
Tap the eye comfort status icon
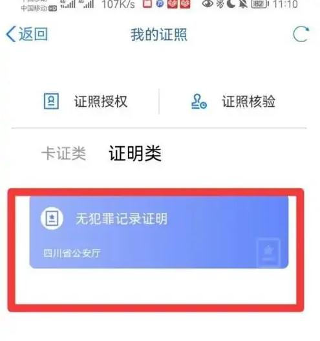pyautogui.click(x=208, y=4)
